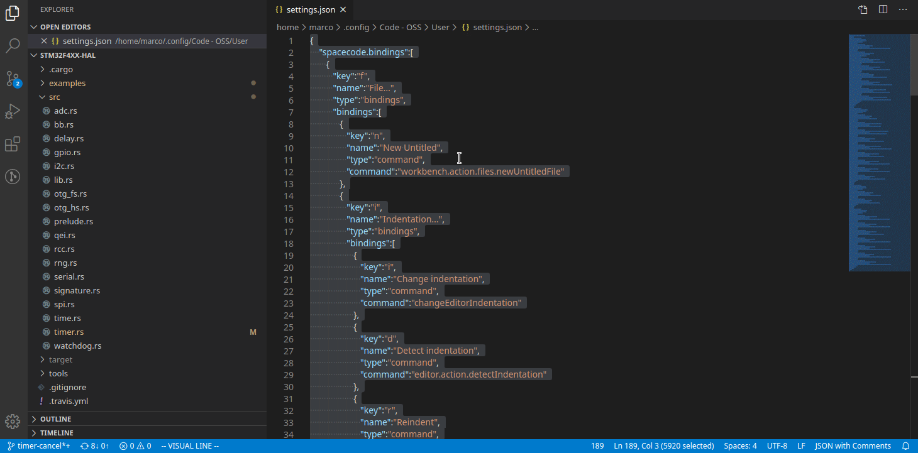Click the UTF-8 encoding indicator

pyautogui.click(x=777, y=445)
